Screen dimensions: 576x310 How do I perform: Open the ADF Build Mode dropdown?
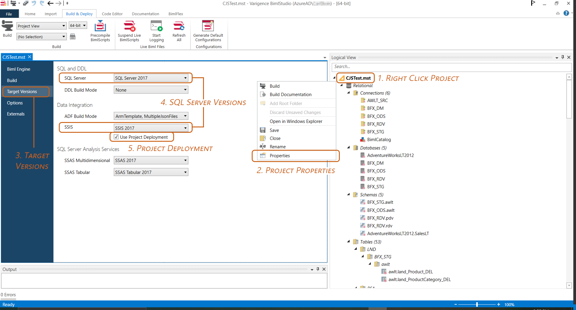pyautogui.click(x=151, y=116)
